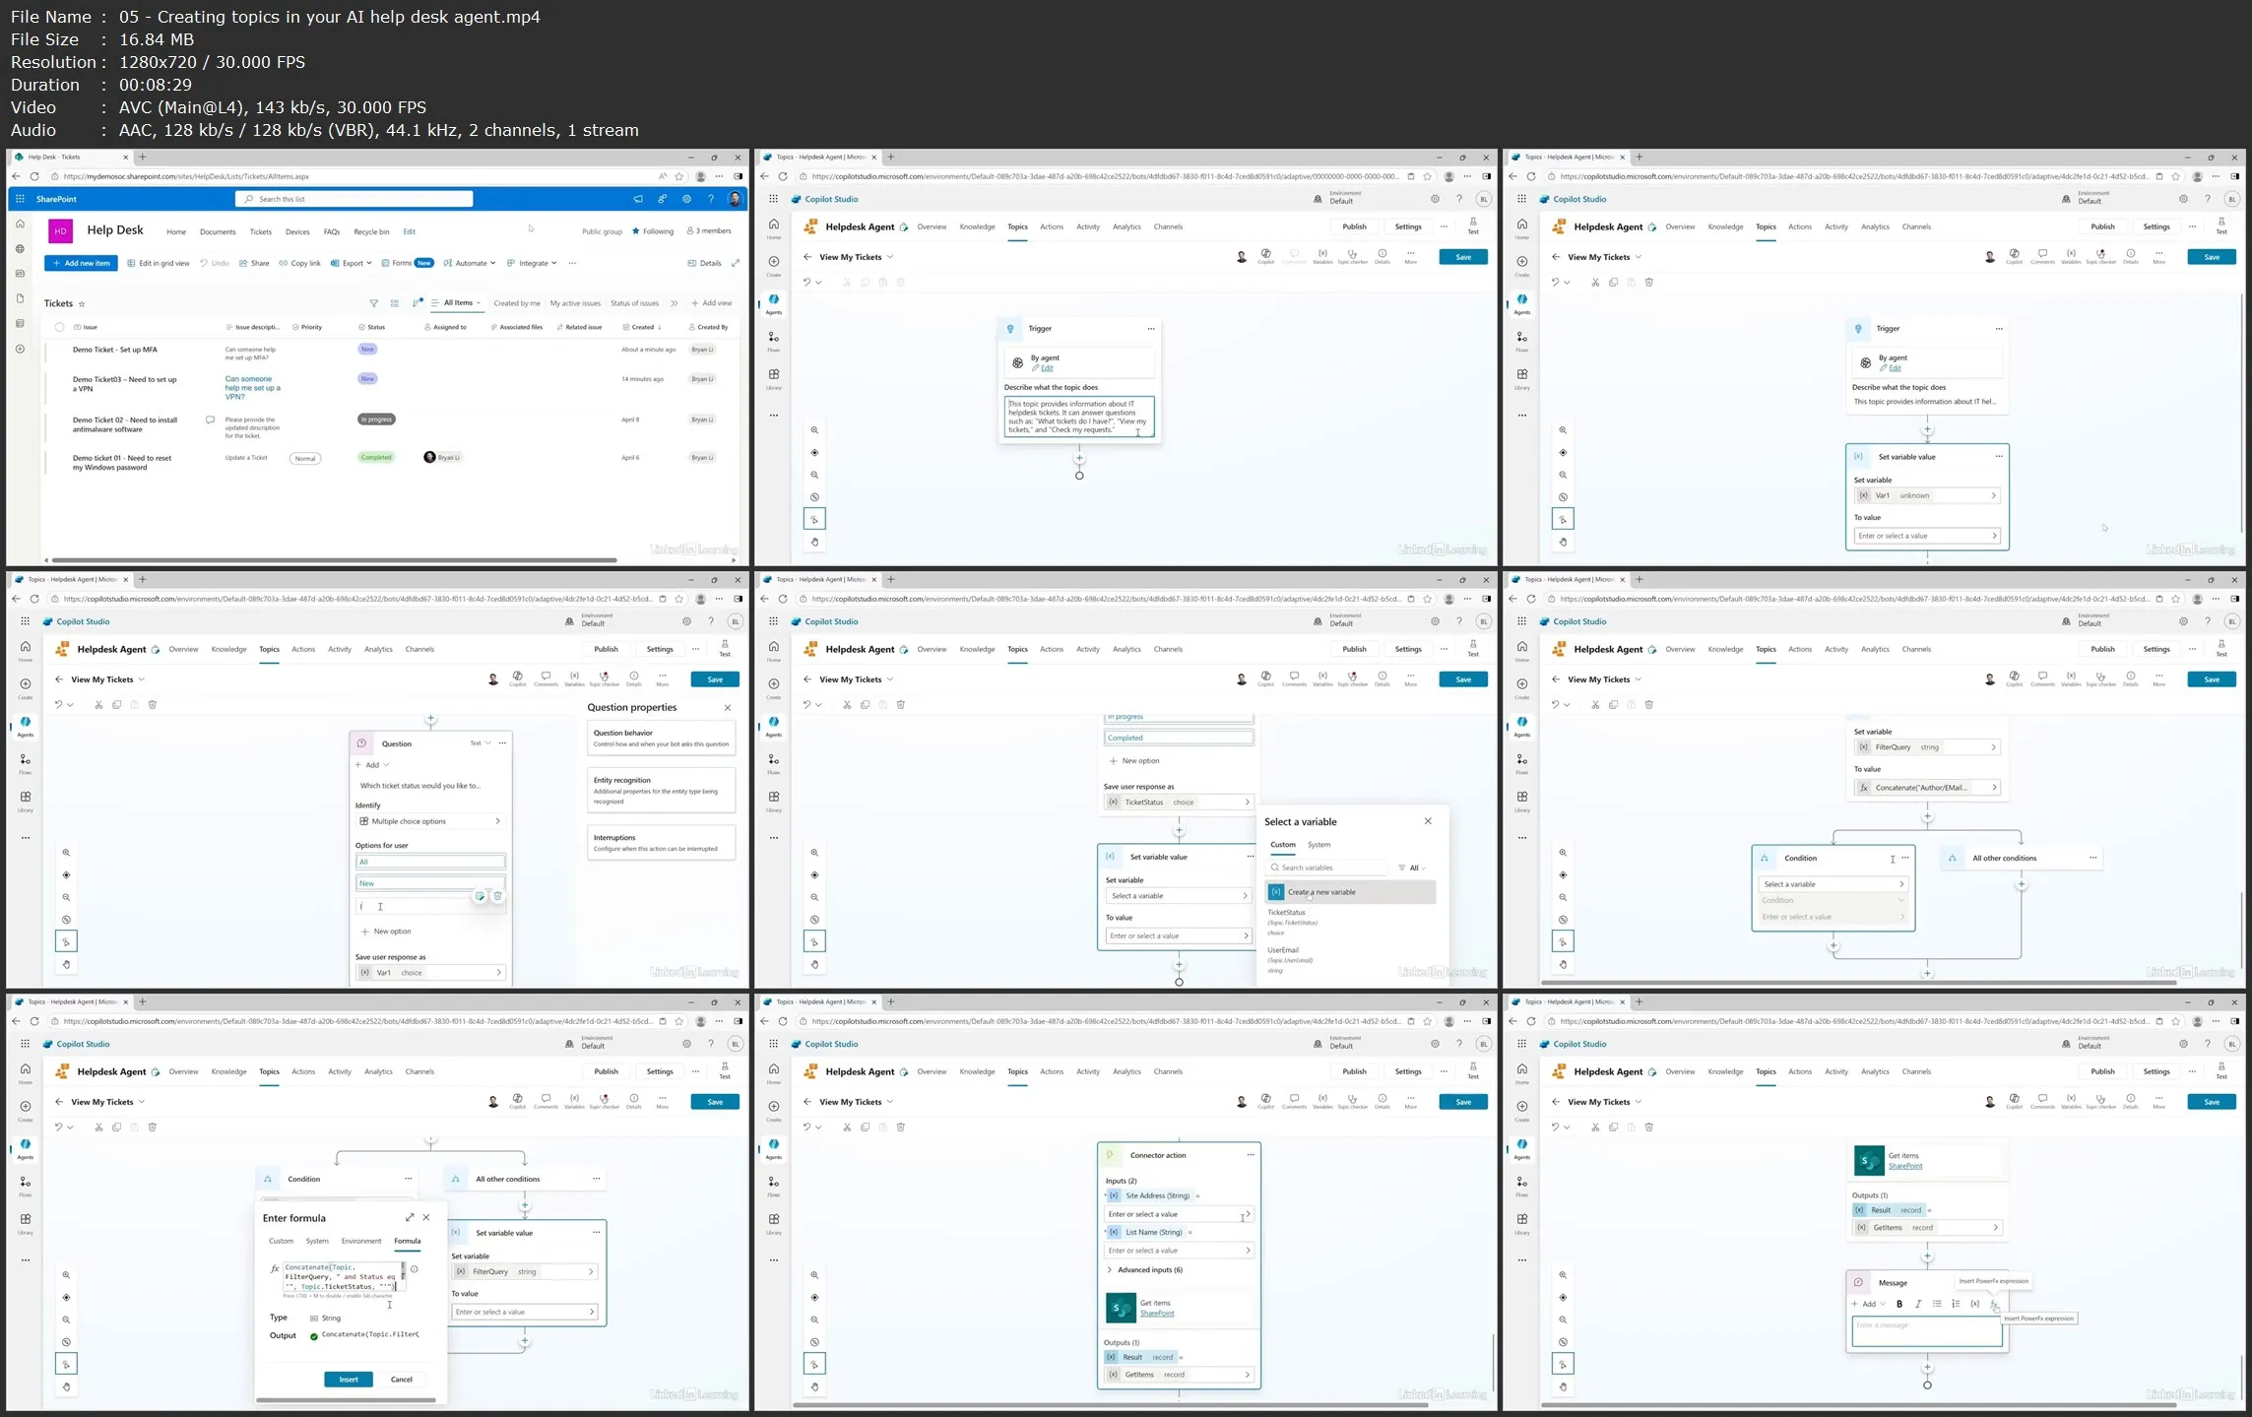Viewport: 2252px width, 1417px height.
Task: Click the horizontal scrollbar at bottom of Enter formula dialog
Action: 346,1399
